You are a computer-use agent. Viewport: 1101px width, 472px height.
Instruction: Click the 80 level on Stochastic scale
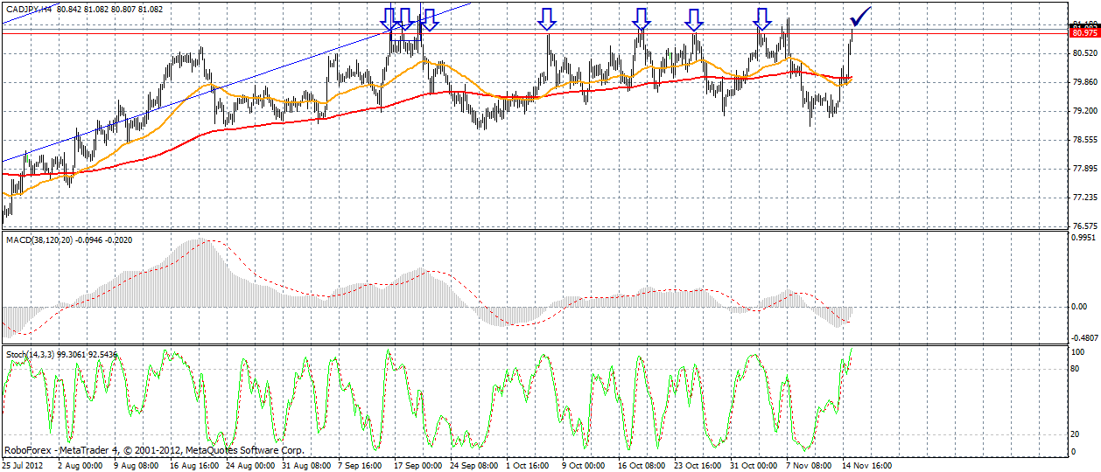click(1076, 369)
